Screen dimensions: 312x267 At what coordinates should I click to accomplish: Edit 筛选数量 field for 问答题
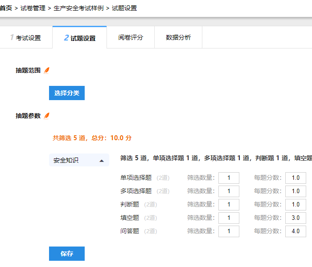tap(229, 231)
